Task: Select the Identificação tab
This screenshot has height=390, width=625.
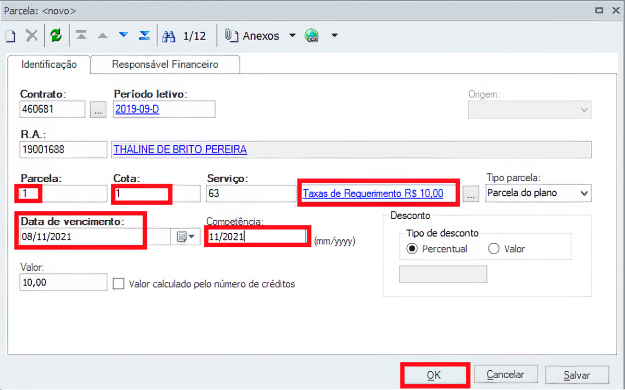Action: [48, 65]
